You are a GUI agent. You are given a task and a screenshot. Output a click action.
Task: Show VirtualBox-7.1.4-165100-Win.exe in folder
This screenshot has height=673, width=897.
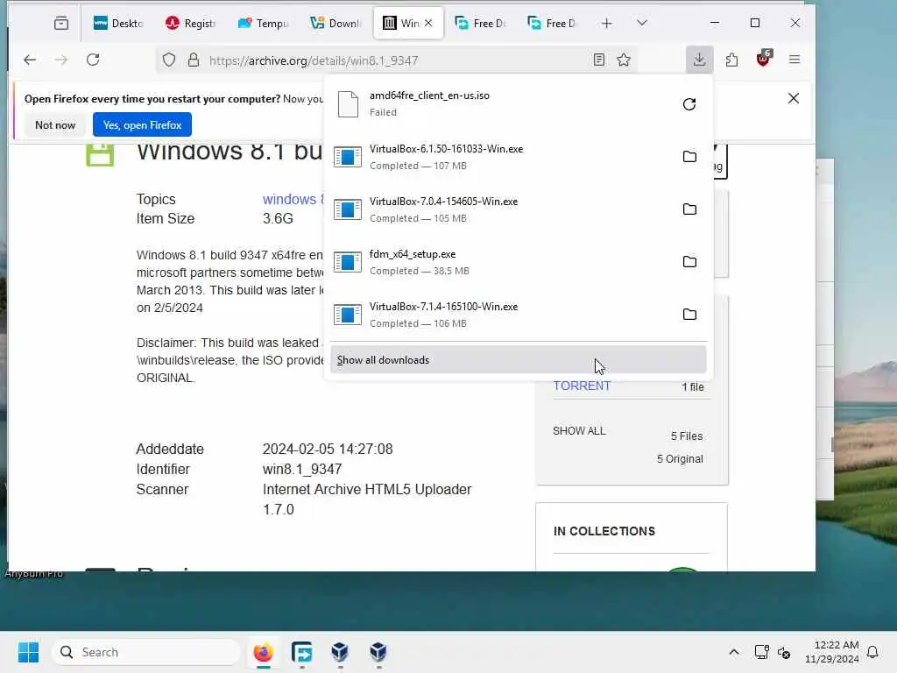[x=689, y=315]
